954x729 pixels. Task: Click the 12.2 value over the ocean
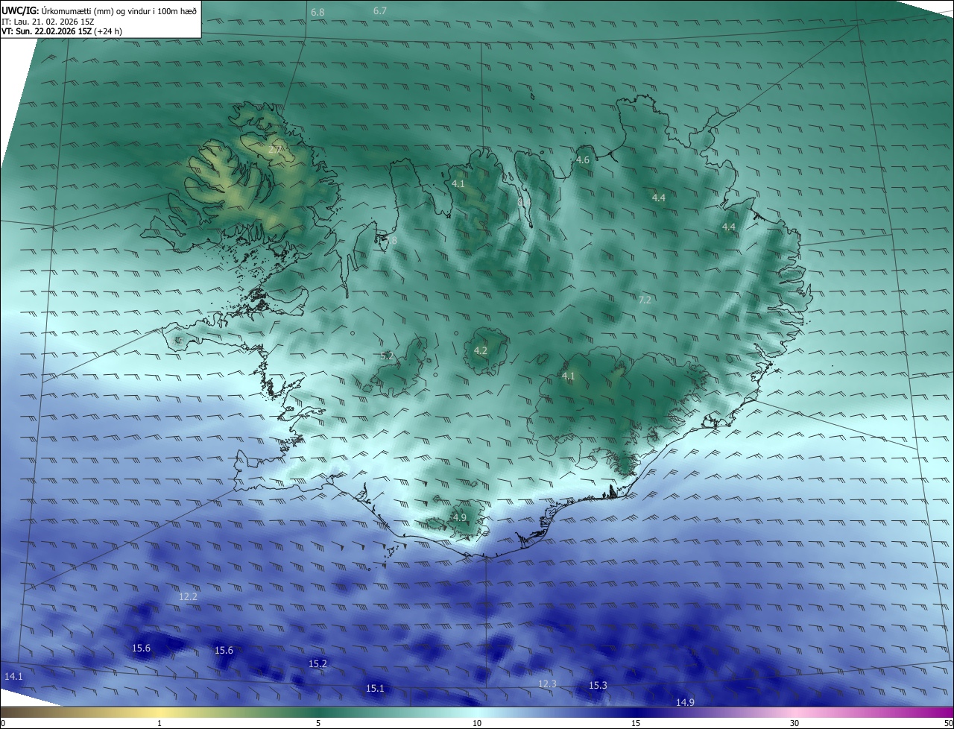click(189, 596)
